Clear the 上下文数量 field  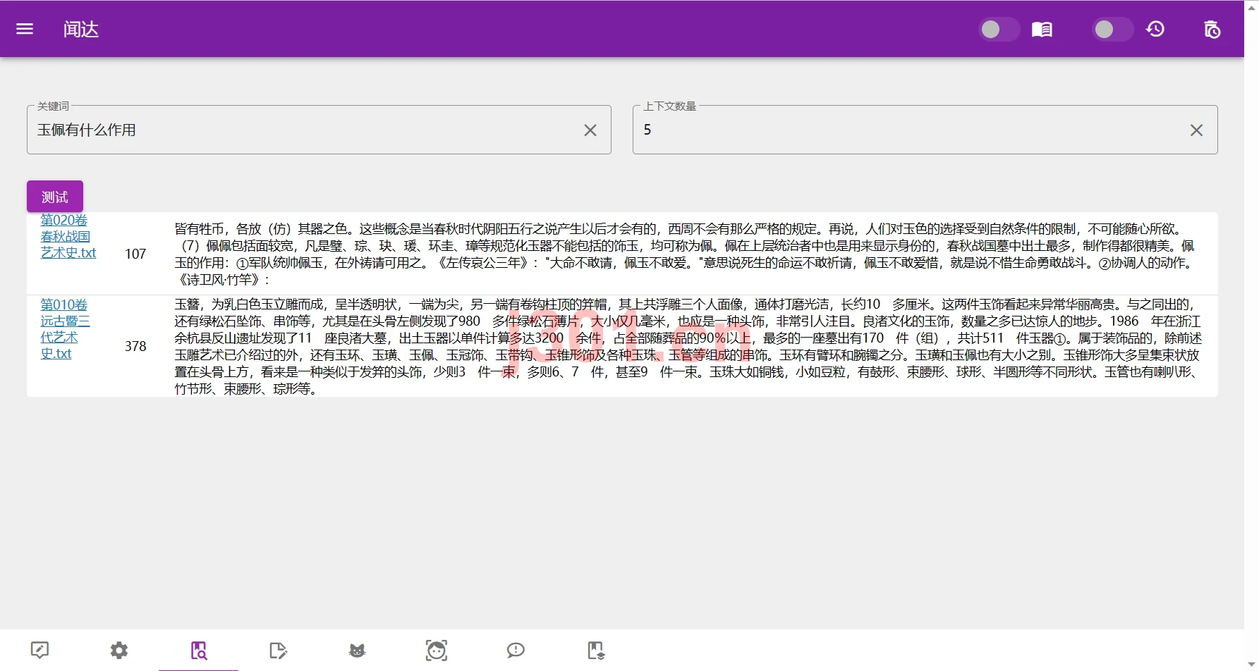(1196, 130)
